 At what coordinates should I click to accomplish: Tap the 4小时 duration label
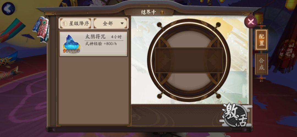pyautogui.click(x=116, y=37)
